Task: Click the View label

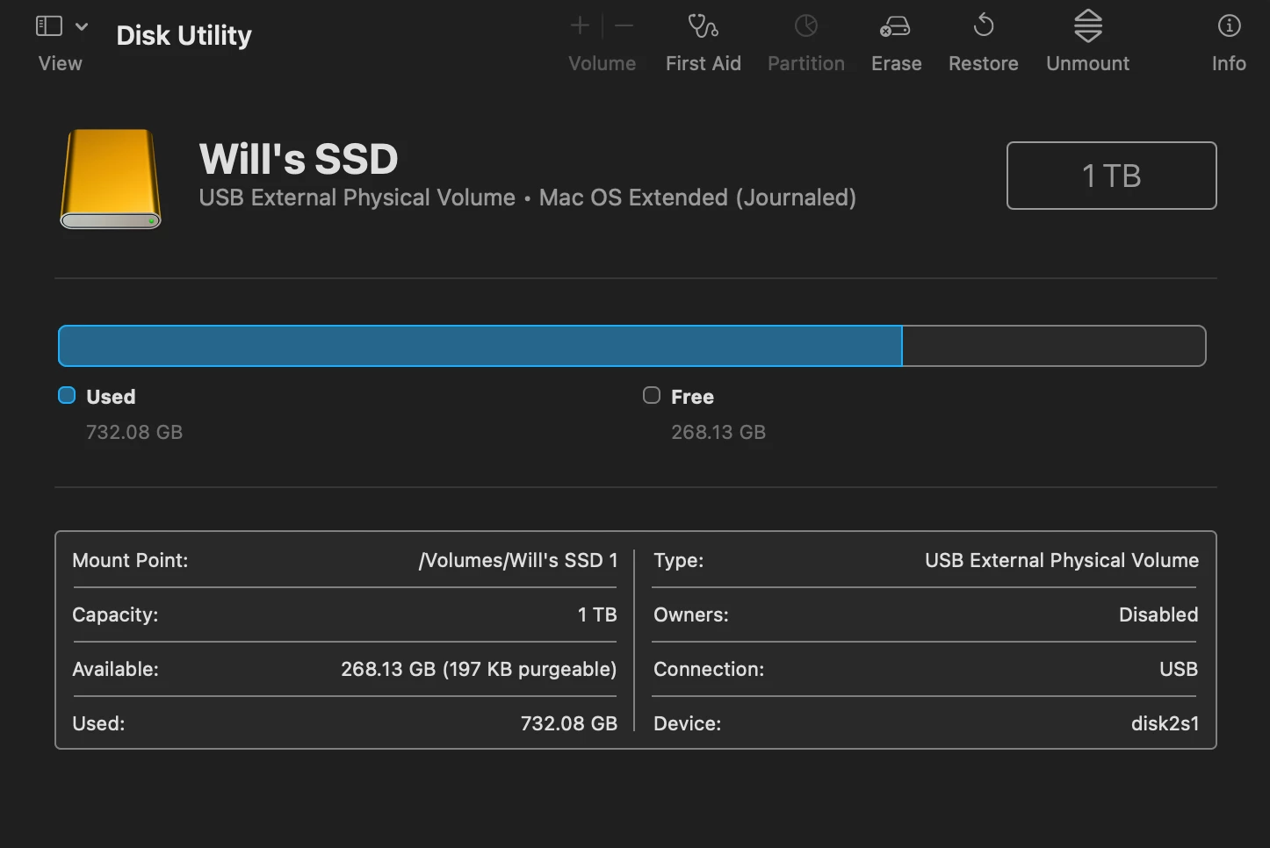Action: 61,63
